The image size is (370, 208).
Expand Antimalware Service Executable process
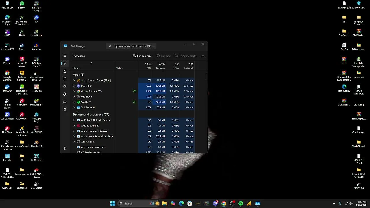74,136
